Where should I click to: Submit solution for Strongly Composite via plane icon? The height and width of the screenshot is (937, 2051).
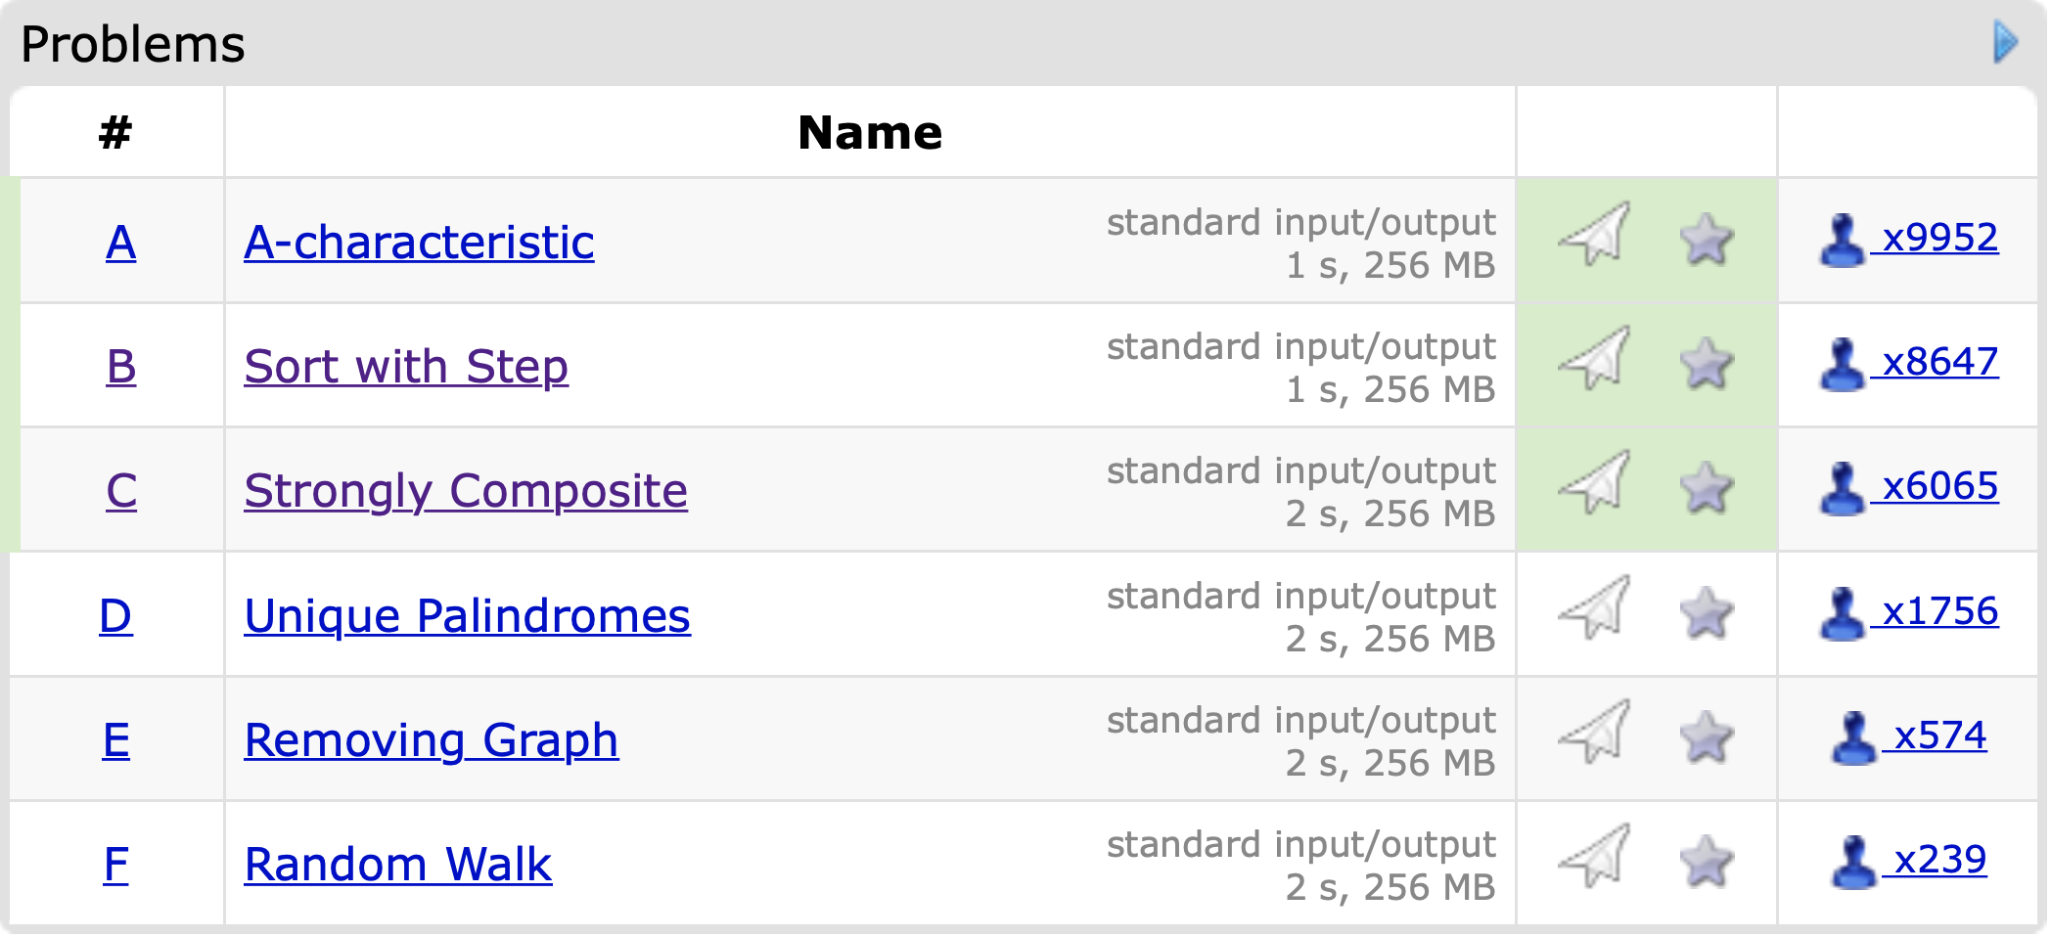1595,483
